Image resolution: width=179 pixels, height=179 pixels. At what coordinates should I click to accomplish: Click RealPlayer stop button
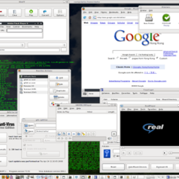[129, 153]
